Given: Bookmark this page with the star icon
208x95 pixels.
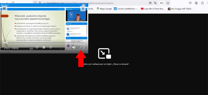Looking at the screenshot, I should click(168, 3).
